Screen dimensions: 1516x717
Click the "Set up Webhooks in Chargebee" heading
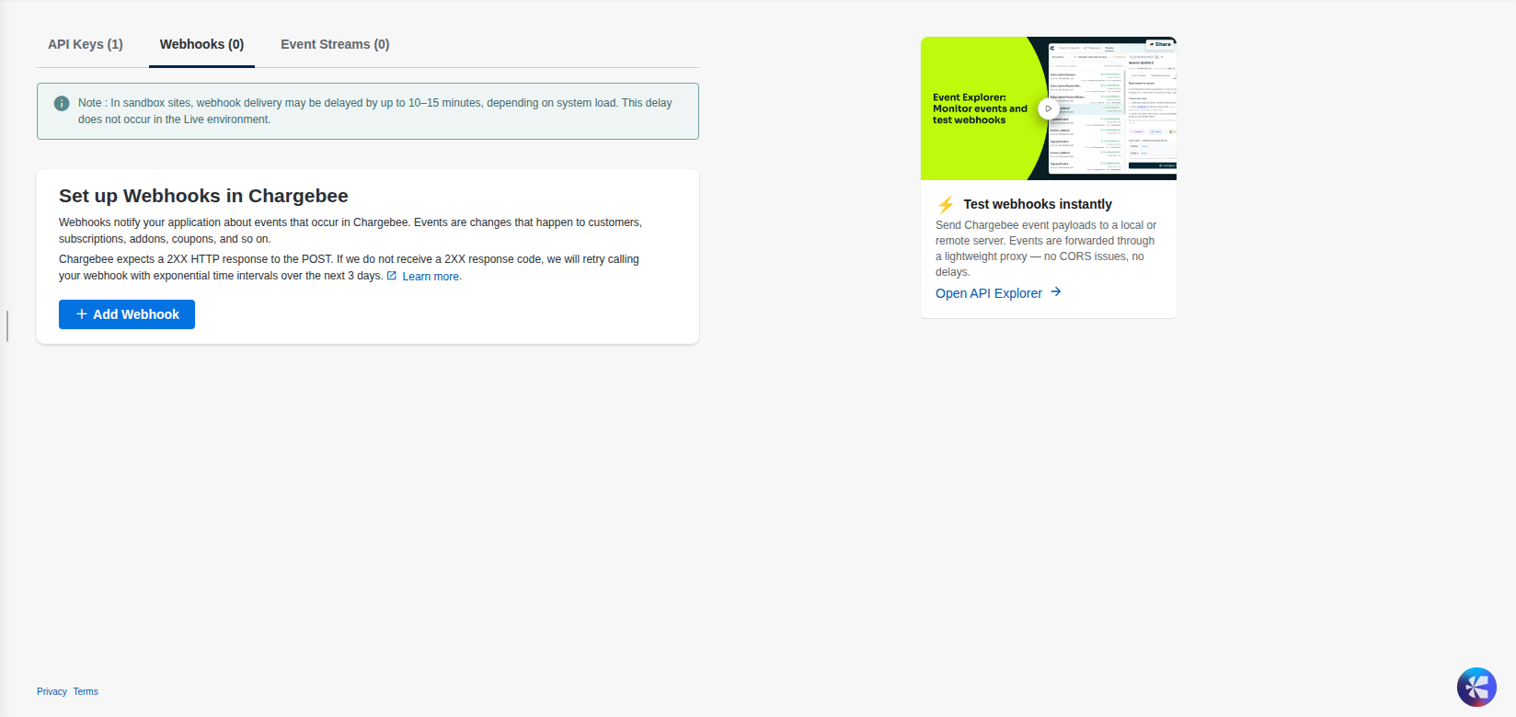pos(203,196)
